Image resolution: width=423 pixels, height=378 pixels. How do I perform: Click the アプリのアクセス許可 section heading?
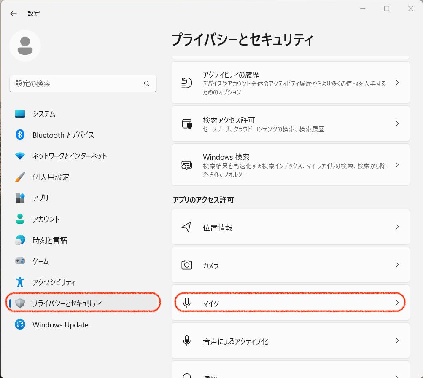203,200
